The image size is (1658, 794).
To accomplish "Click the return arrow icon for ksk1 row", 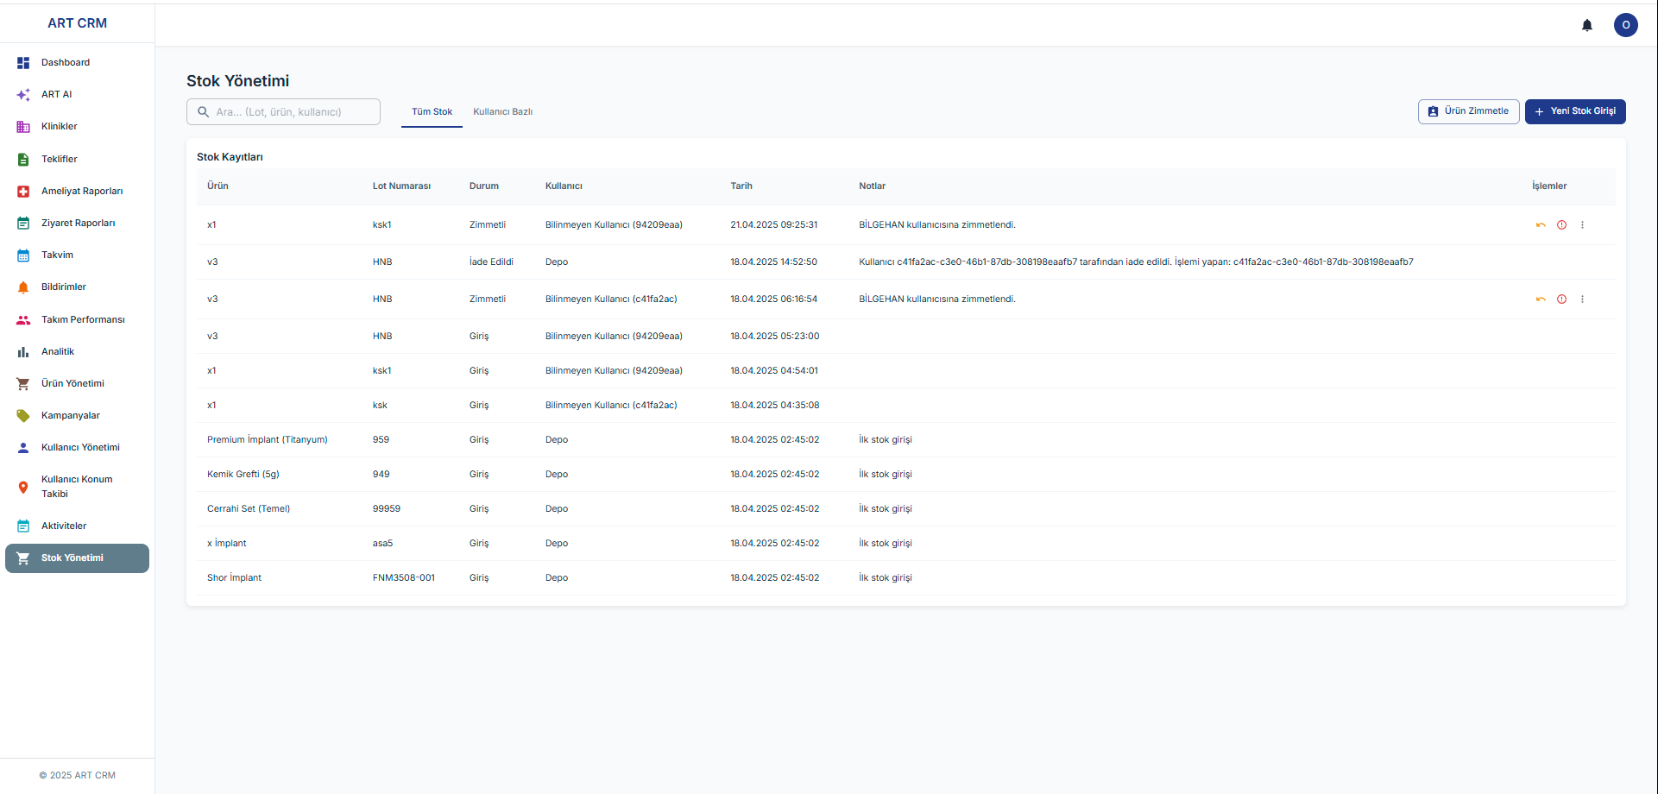I will 1541,225.
